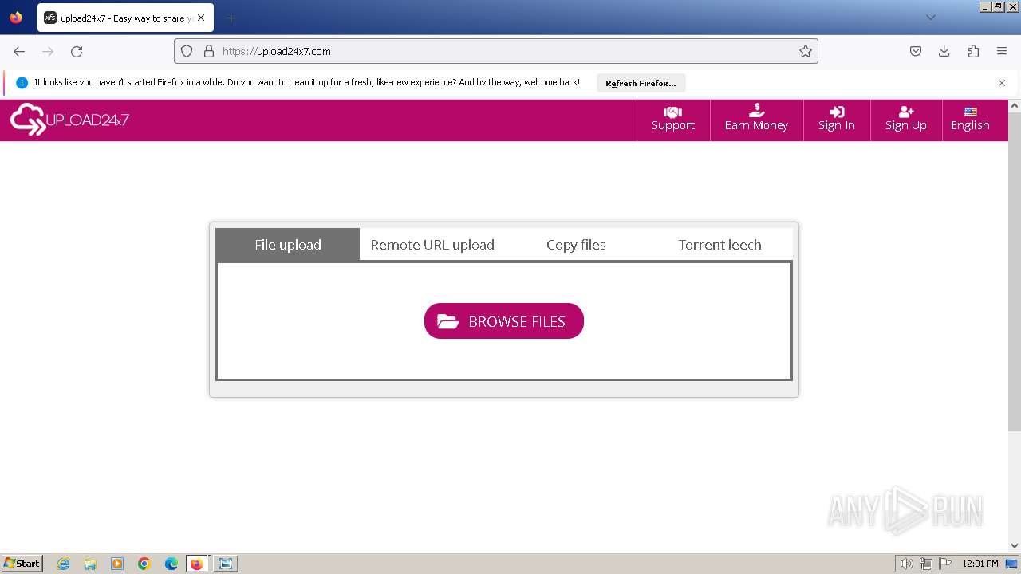The width and height of the screenshot is (1021, 574).
Task: Click the Refresh Firefox button
Action: 641,83
